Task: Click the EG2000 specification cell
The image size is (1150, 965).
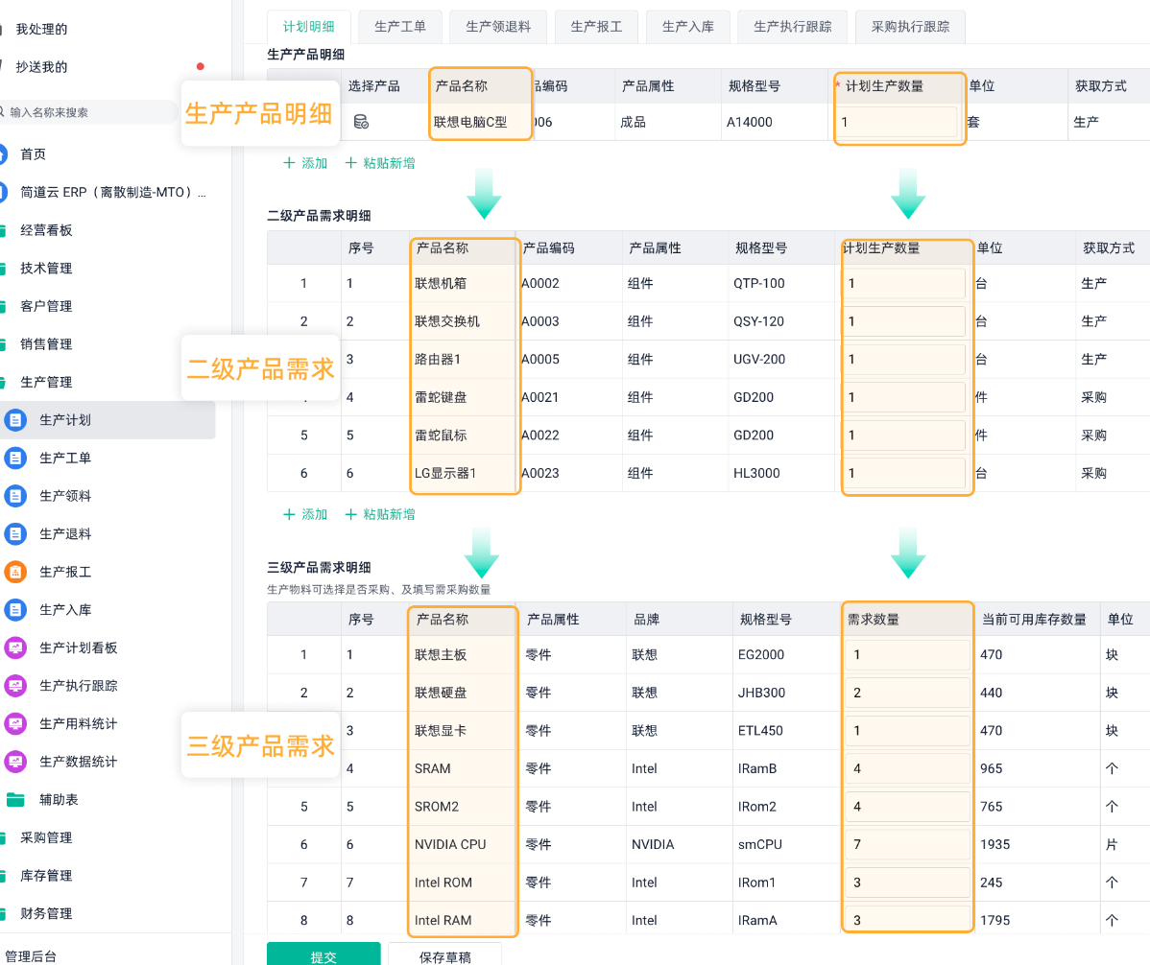Action: point(760,655)
